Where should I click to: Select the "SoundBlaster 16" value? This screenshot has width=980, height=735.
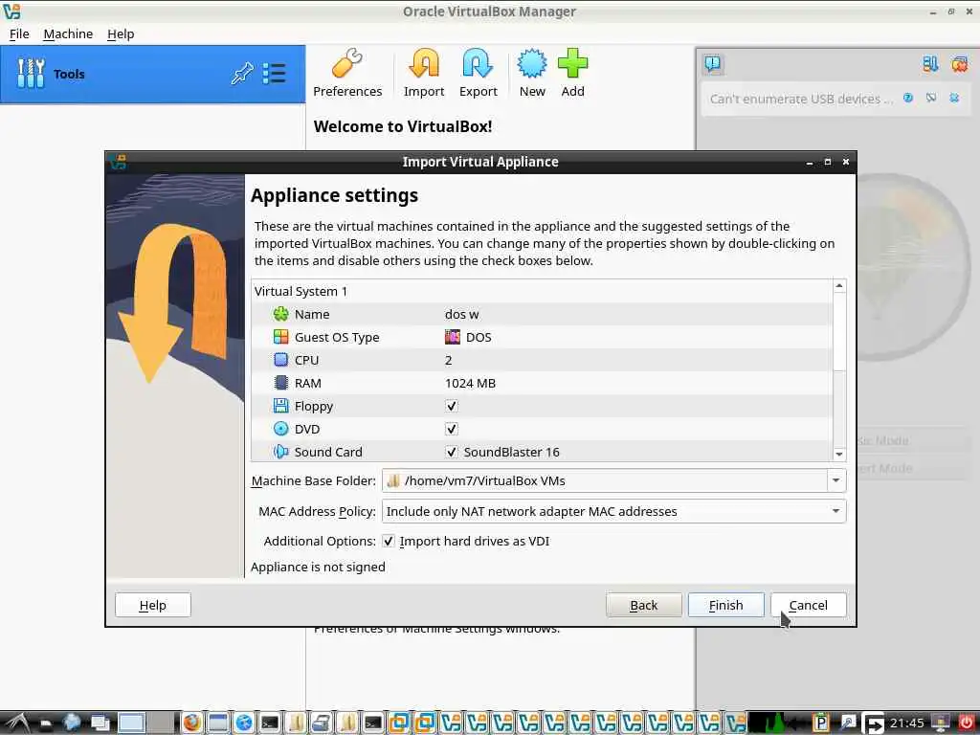point(511,452)
